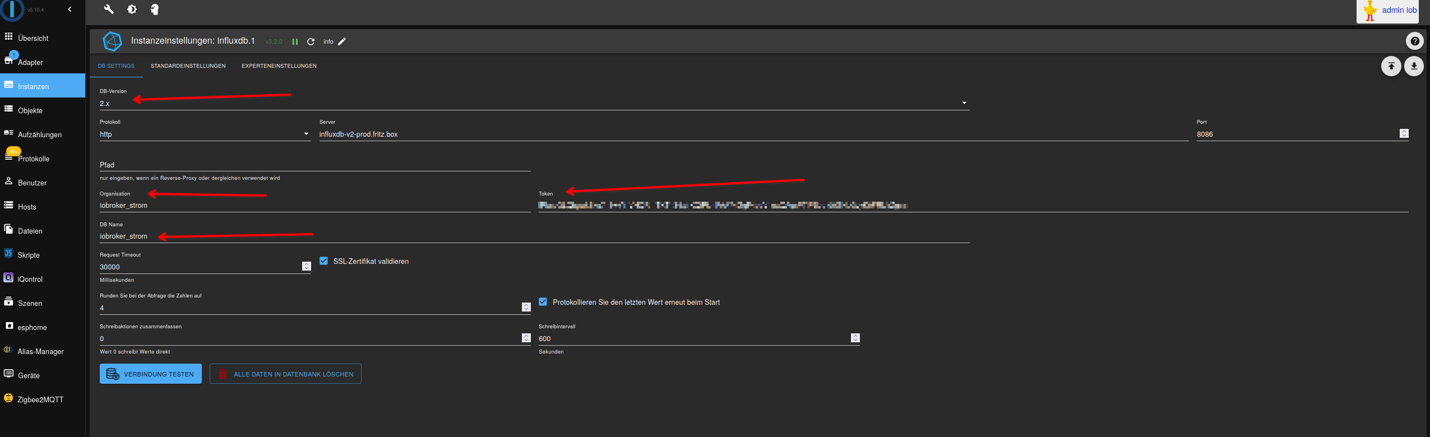The height and width of the screenshot is (437, 1430).
Task: Open help with the question mark icon
Action: point(1414,41)
